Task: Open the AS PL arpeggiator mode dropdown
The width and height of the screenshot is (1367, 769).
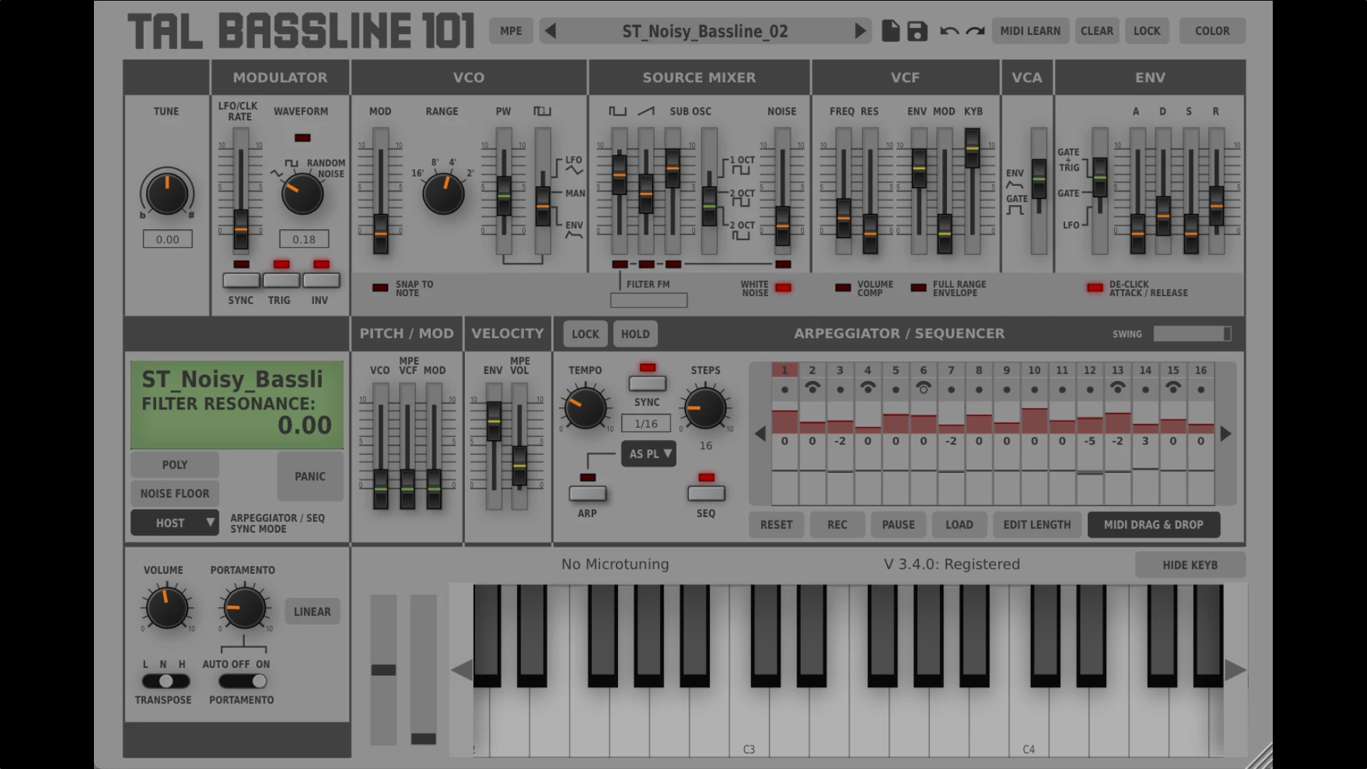Action: [x=649, y=454]
